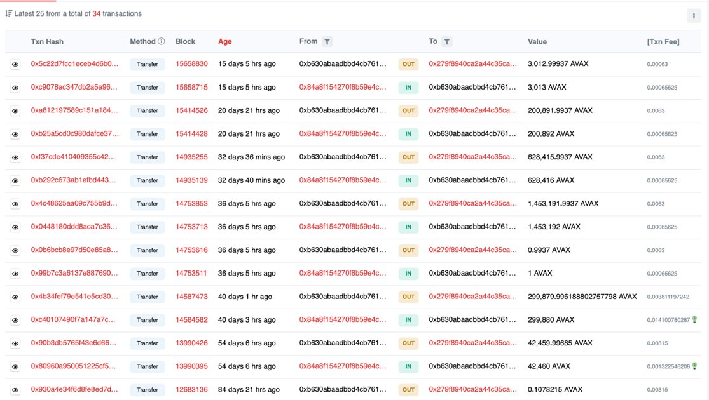
Task: Open the three-dot options menu
Action: pos(694,16)
